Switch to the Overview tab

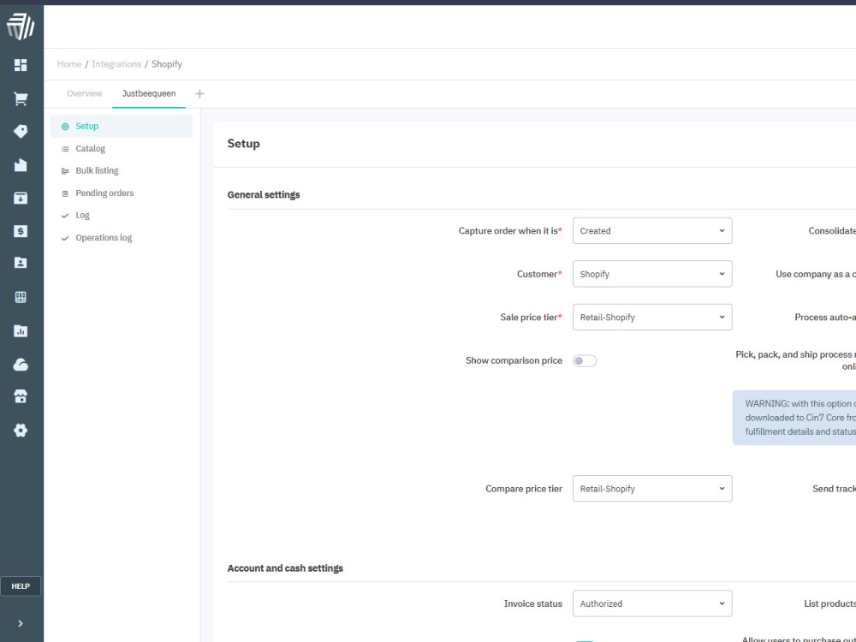[x=85, y=93]
